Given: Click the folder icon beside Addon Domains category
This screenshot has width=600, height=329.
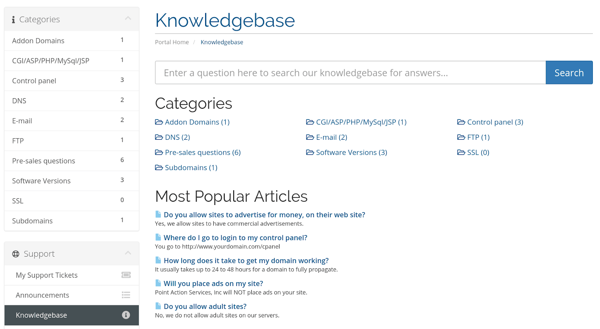Looking at the screenshot, I should point(159,122).
